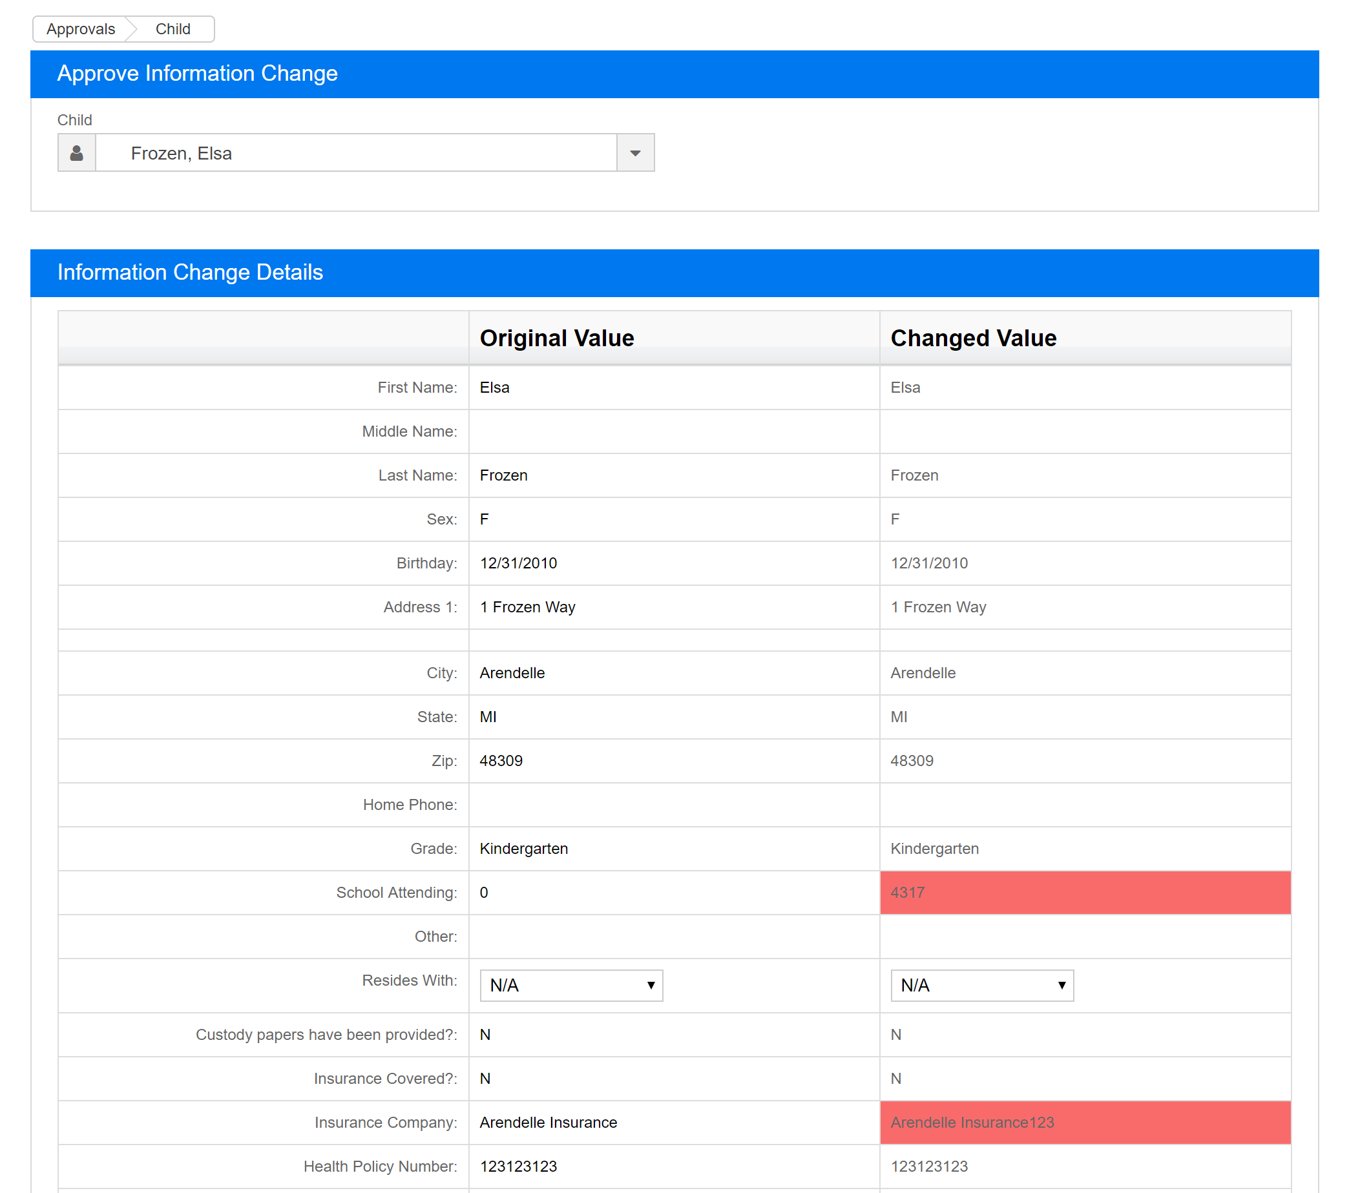Click the Changed Value column header
The width and height of the screenshot is (1349, 1193).
pyautogui.click(x=973, y=338)
